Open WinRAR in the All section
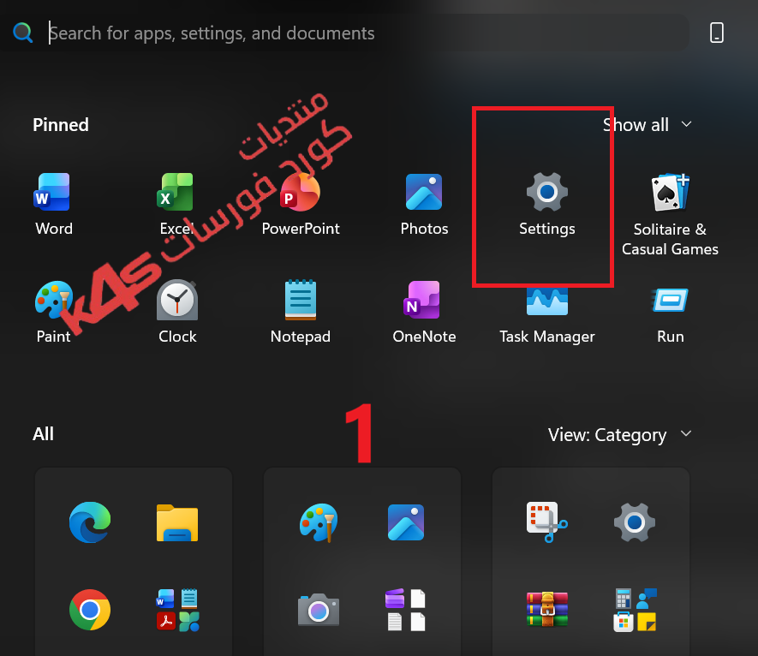The width and height of the screenshot is (758, 656). 546,610
